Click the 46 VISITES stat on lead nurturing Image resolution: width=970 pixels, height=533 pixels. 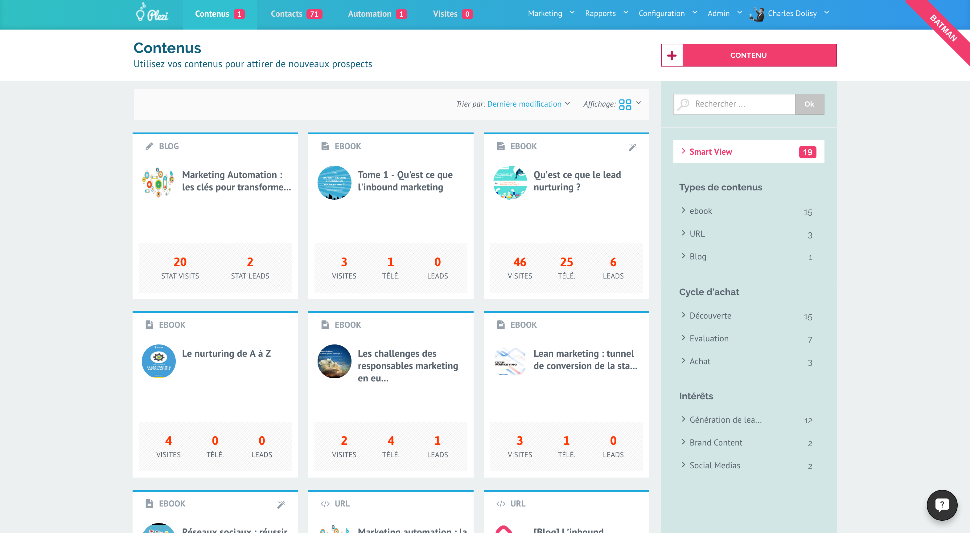click(x=520, y=268)
